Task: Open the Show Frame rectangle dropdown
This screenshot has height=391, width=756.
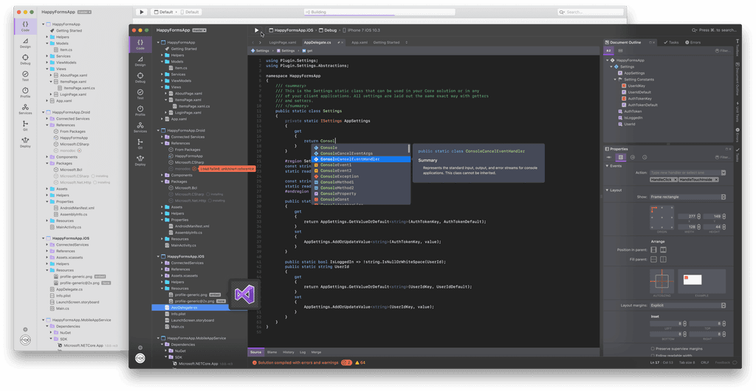Action: (687, 197)
